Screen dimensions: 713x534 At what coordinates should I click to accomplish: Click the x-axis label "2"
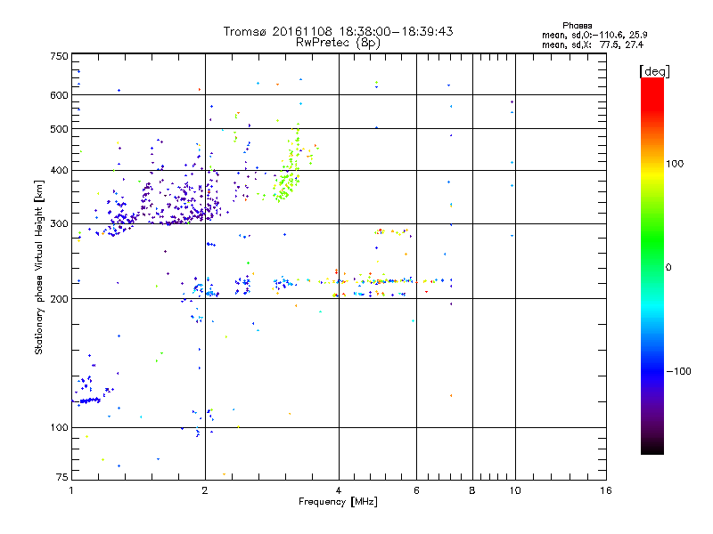click(205, 490)
